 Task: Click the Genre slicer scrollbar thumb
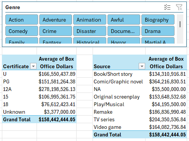(180, 24)
